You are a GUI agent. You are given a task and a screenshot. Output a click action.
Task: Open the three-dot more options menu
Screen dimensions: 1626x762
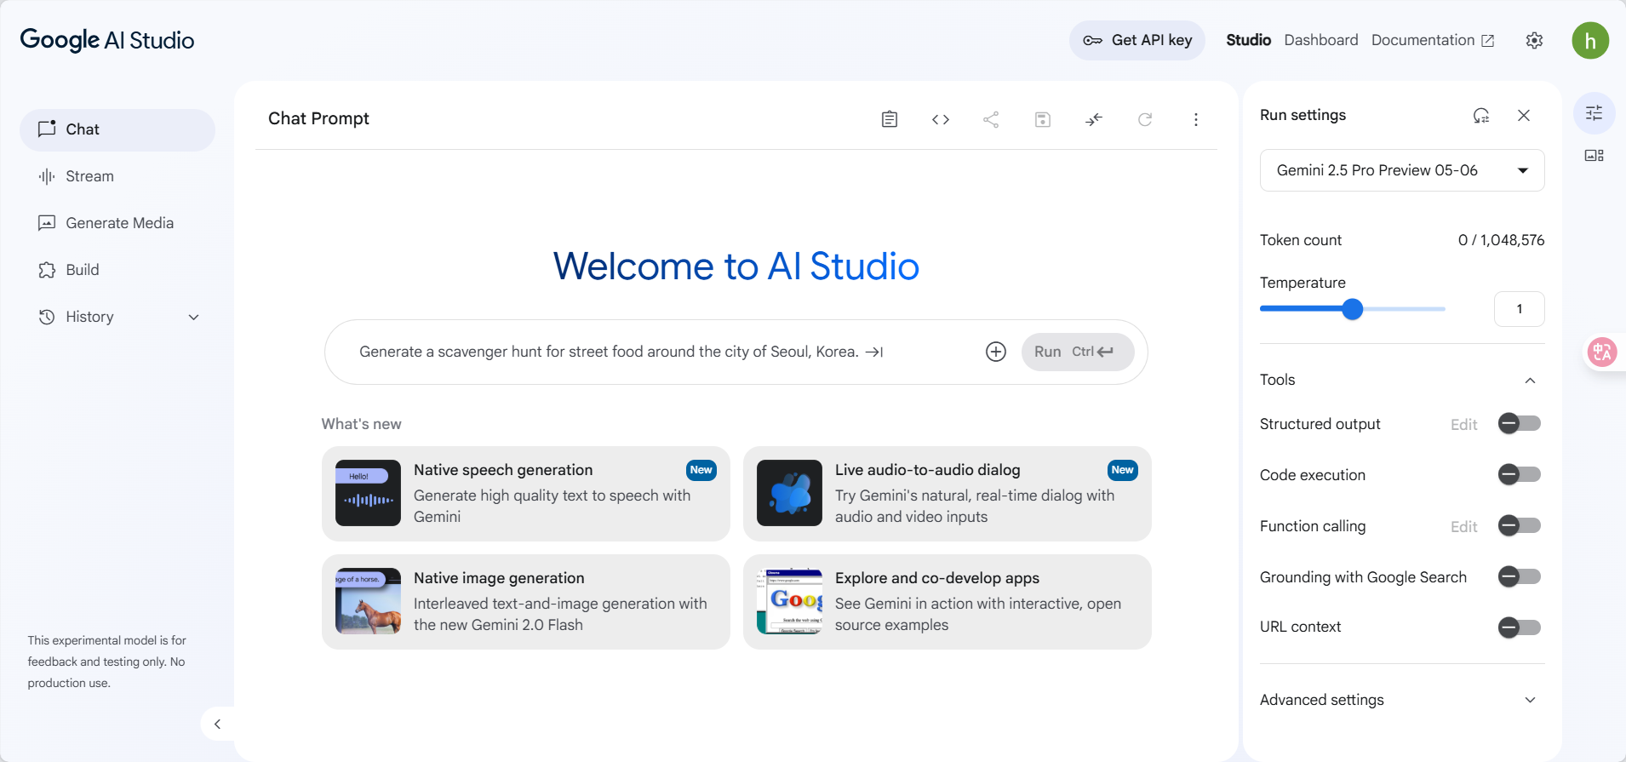coord(1196,119)
